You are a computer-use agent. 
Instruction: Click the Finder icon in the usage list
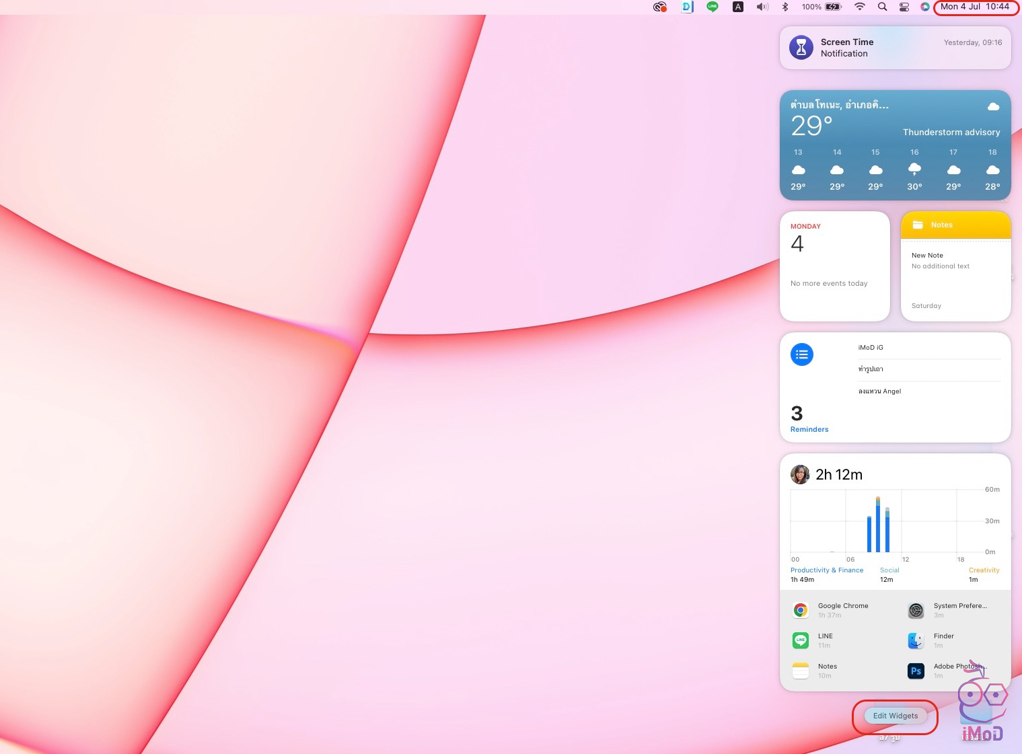pyautogui.click(x=916, y=640)
